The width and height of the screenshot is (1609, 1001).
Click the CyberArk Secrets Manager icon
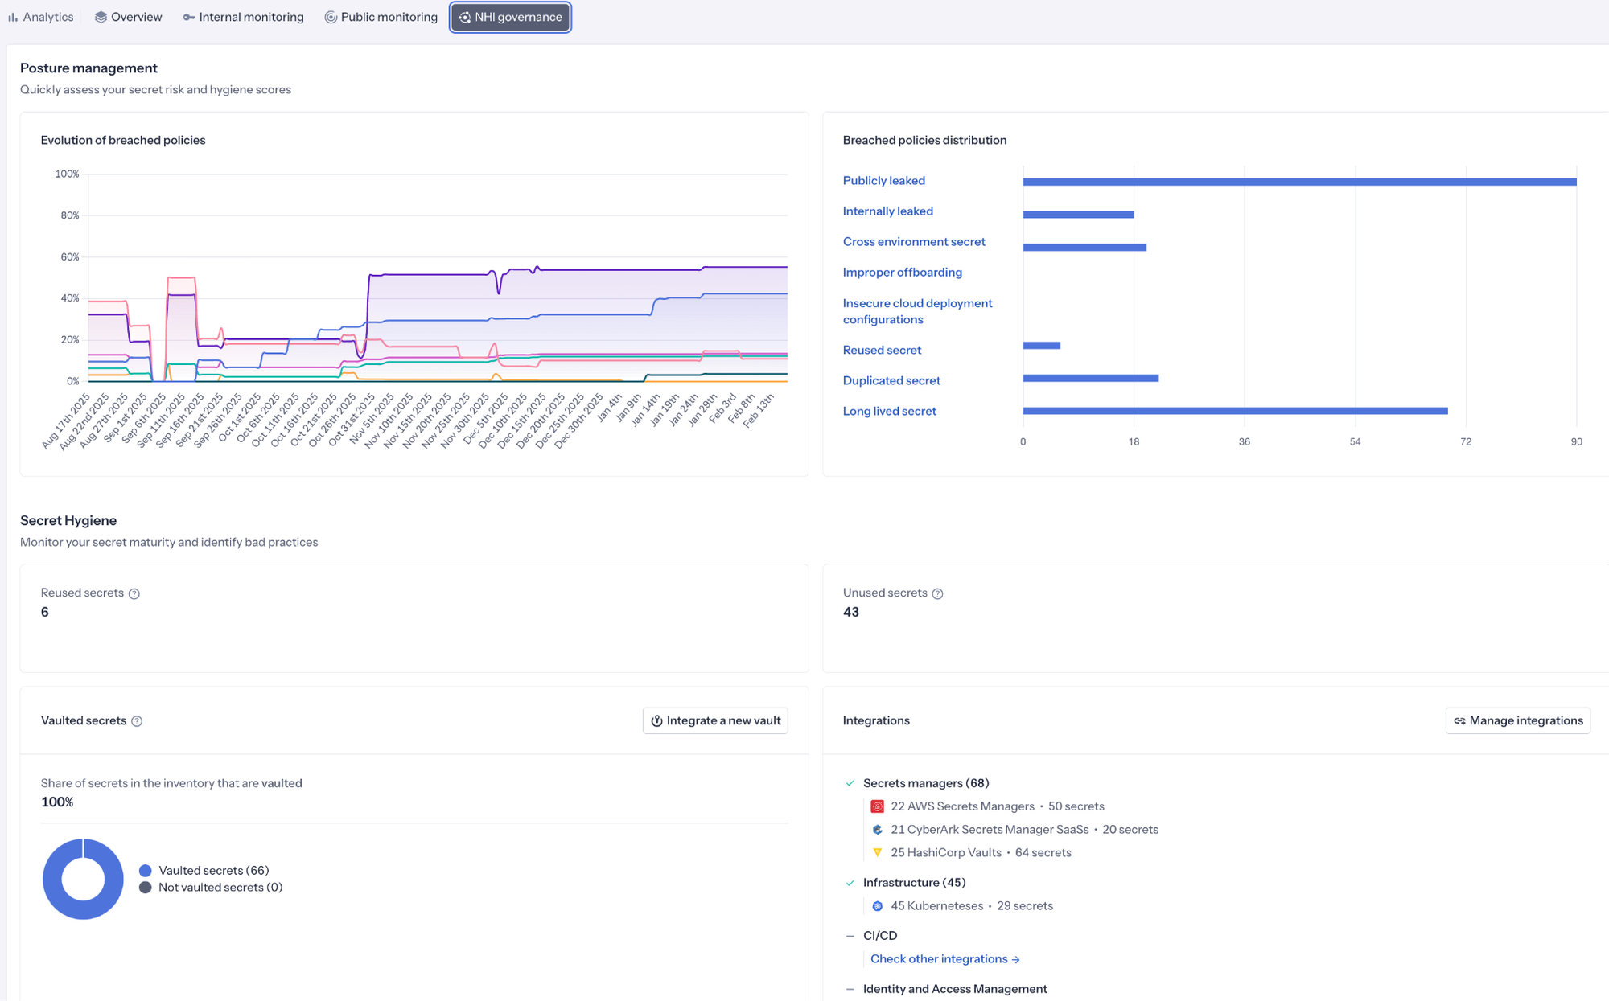tap(878, 830)
